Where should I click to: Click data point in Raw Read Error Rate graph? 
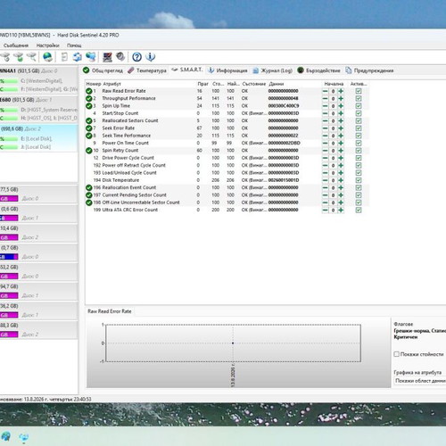[233, 343]
